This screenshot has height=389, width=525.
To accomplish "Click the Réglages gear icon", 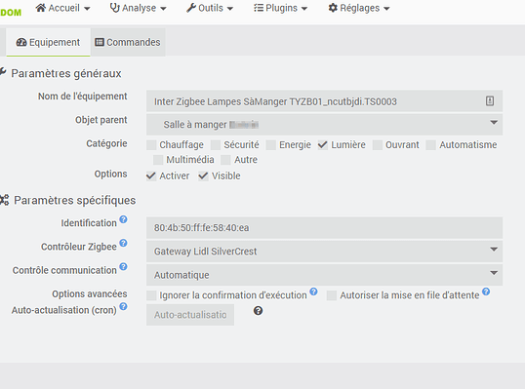I will (333, 8).
